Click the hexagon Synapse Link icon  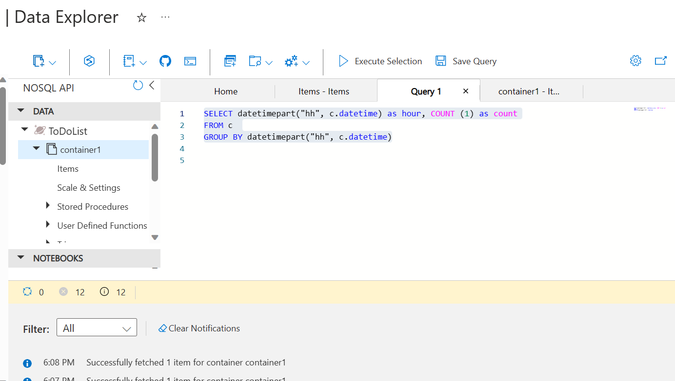[x=89, y=61]
